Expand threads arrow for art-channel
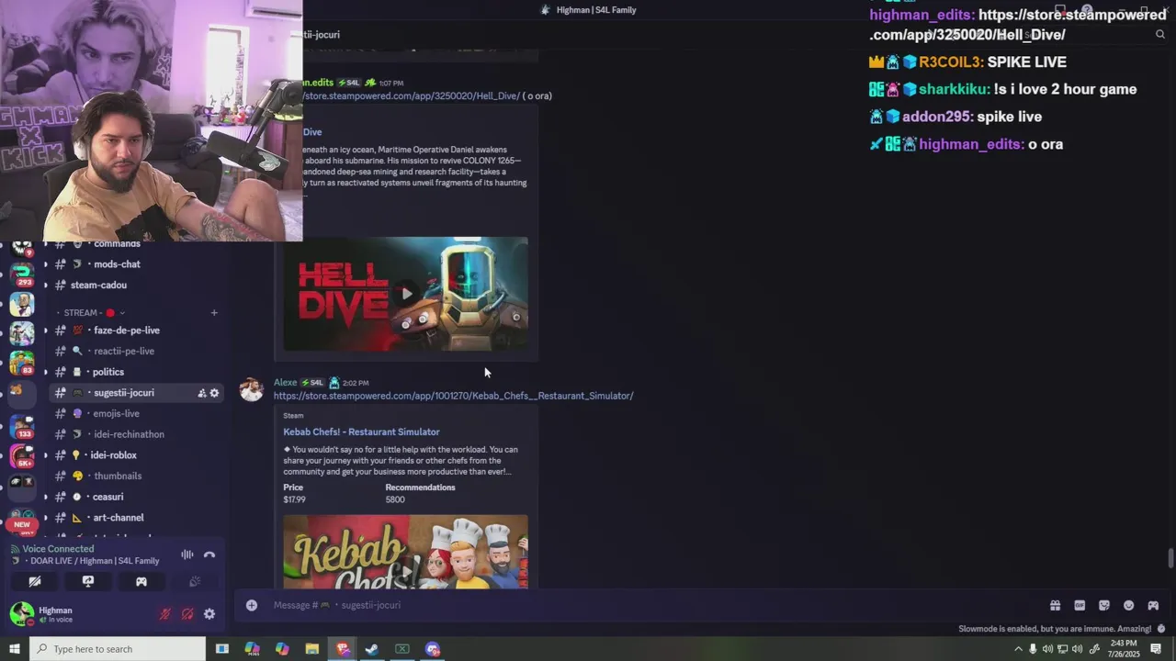Screen dimensions: 1176x661 (x=45, y=518)
